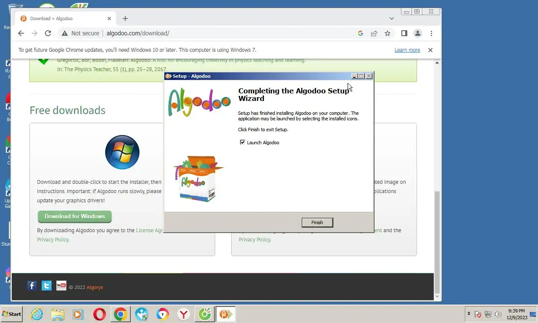Launch Opera browser from taskbar
538x323 pixels.
coord(100,314)
